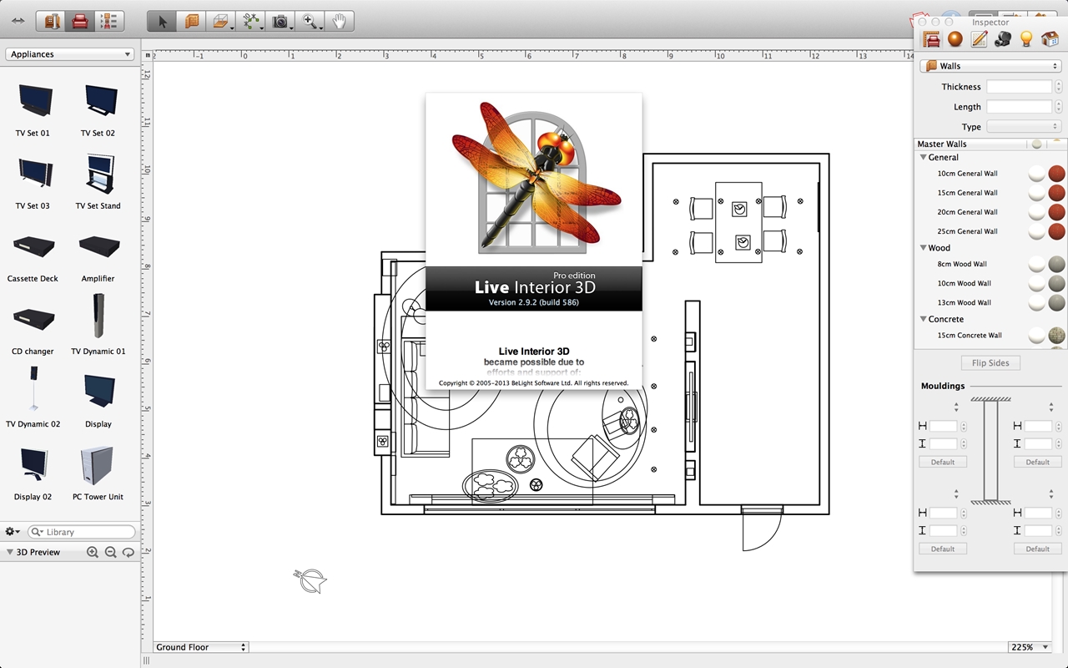Image resolution: width=1068 pixels, height=668 pixels.
Task: Collapse the 3D Preview section
Action: pos(9,553)
